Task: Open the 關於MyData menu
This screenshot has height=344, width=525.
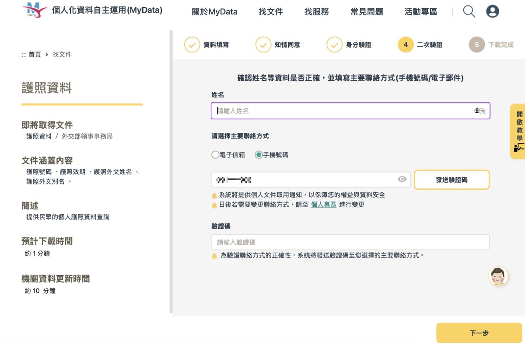Action: pyautogui.click(x=214, y=12)
